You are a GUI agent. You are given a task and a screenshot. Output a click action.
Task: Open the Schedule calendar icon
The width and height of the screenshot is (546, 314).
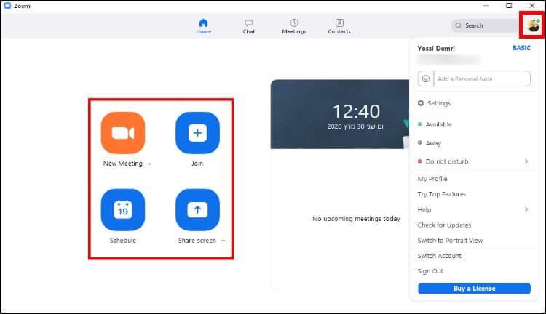[x=123, y=209]
